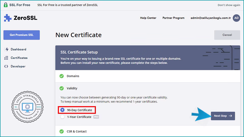
Task: Select the 1-Year Certificate radio button
Action: click(x=63, y=117)
